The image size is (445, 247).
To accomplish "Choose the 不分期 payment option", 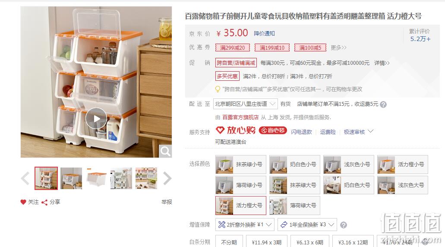I will (x=229, y=242).
